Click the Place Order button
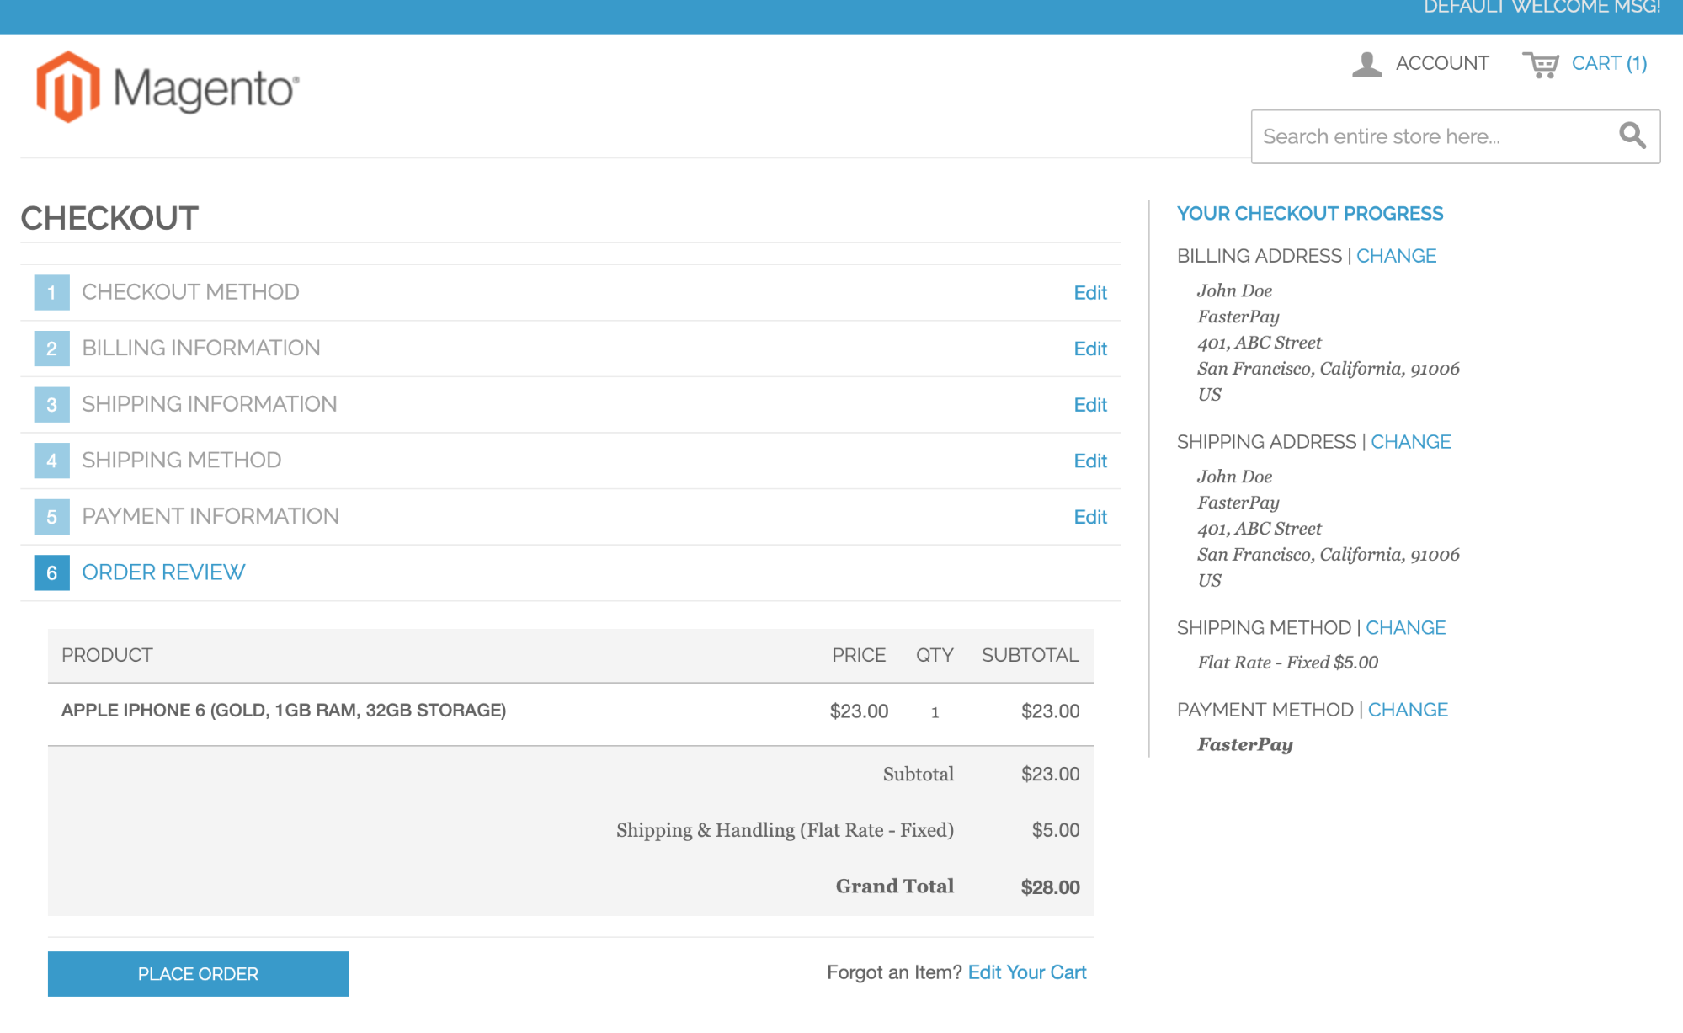The width and height of the screenshot is (1683, 1033). pos(198,974)
